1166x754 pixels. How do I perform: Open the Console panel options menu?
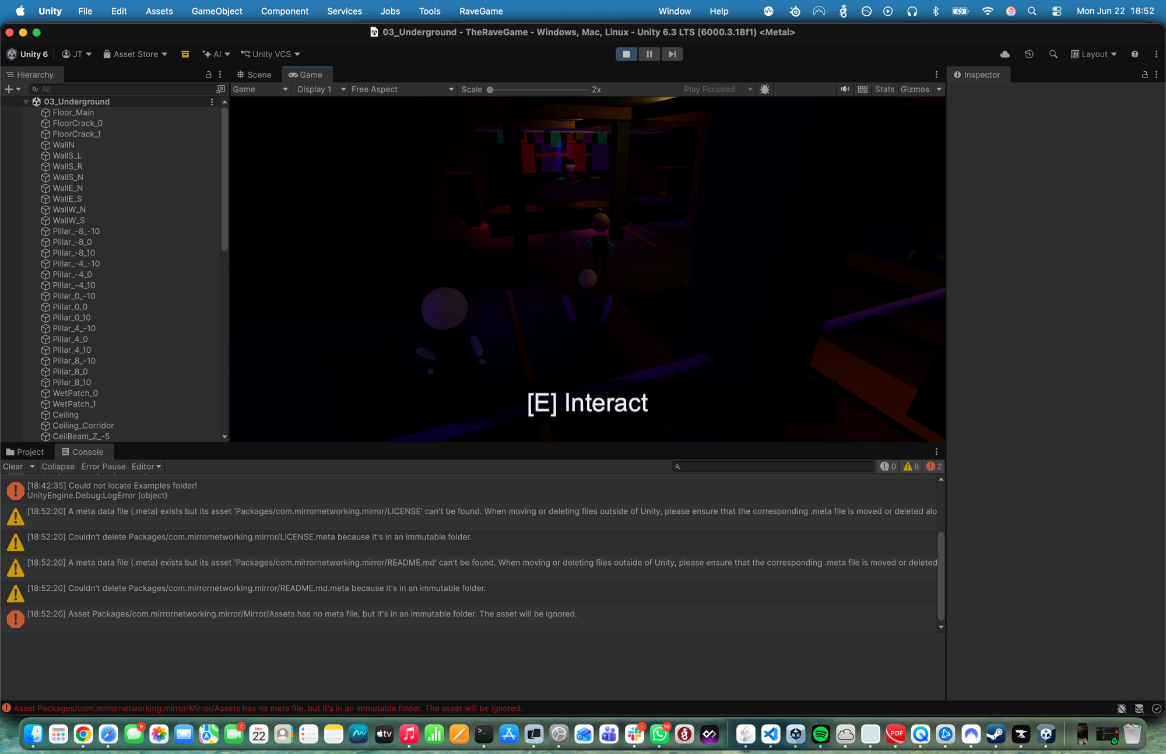pos(936,452)
